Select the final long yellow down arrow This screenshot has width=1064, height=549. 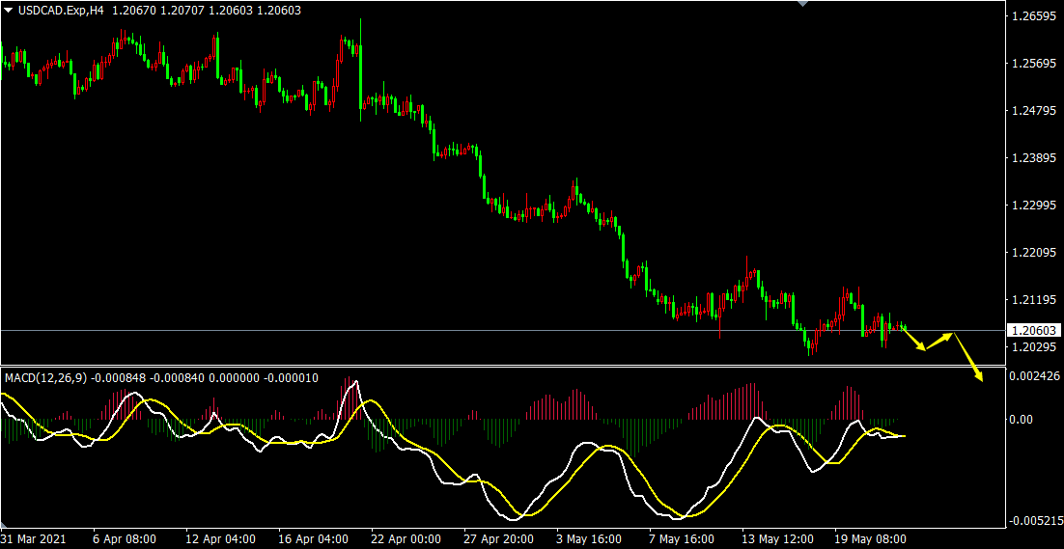[x=968, y=357]
